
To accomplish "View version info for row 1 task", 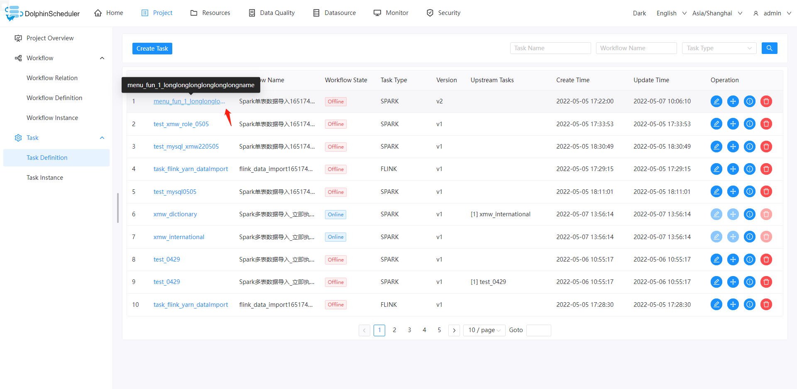I will (750, 101).
